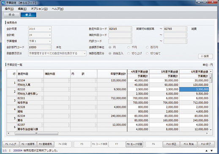
Task: Click F6 コード検索 function button
Action: pos(100,144)
